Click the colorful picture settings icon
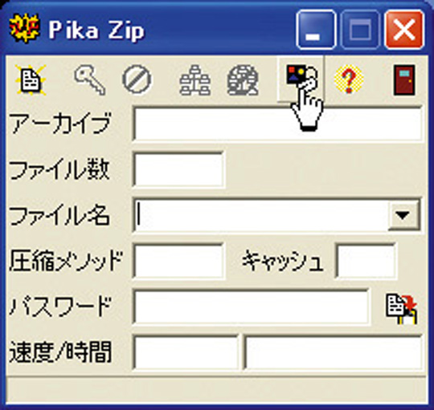Viewport: 434px width, 410px height. pos(301,79)
